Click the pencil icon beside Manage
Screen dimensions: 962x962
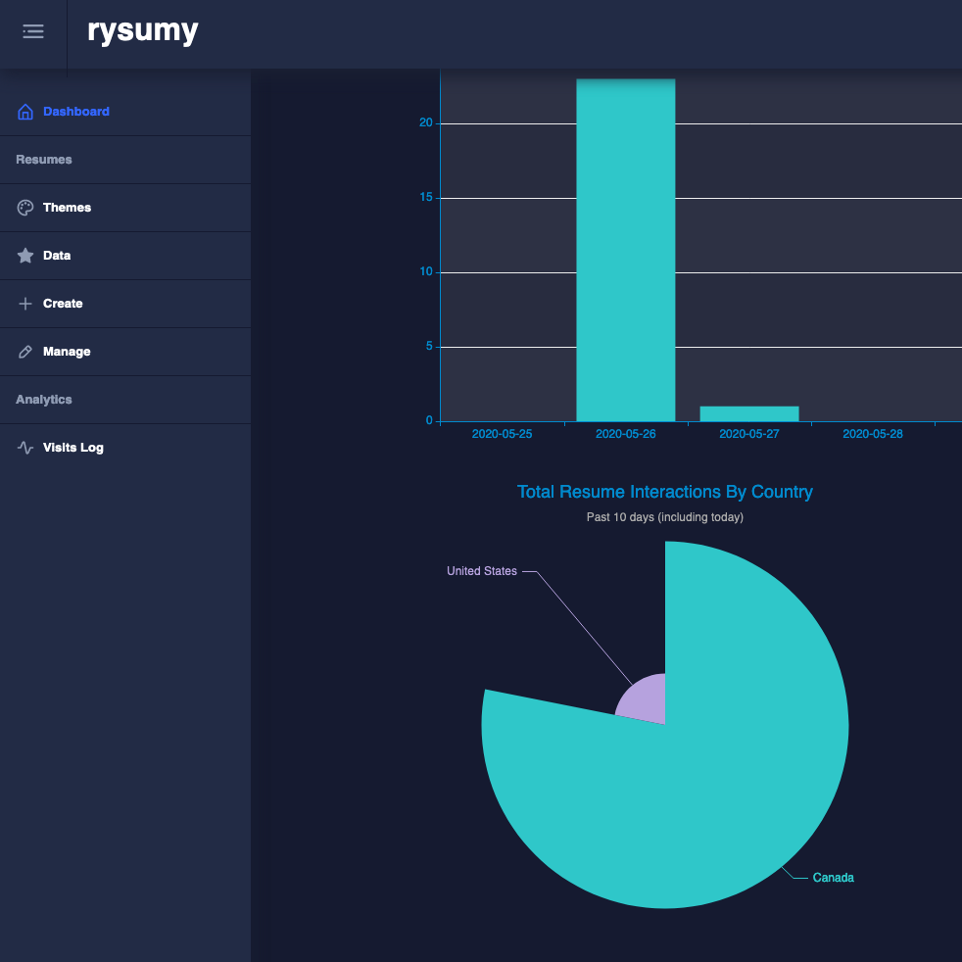coord(25,352)
